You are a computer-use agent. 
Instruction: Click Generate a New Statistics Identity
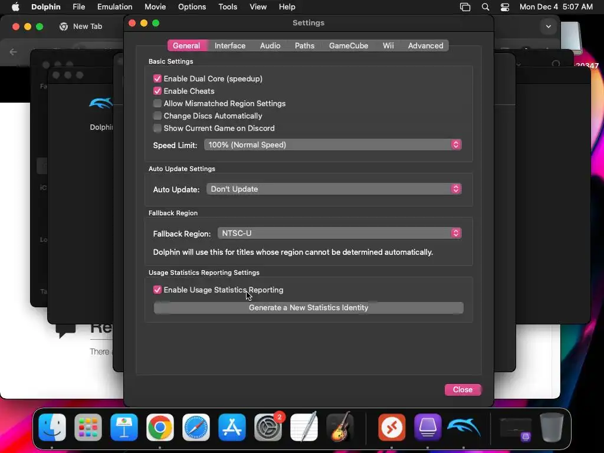click(x=308, y=308)
